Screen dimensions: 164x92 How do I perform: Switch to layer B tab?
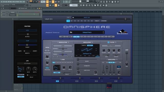click(x=83, y=37)
